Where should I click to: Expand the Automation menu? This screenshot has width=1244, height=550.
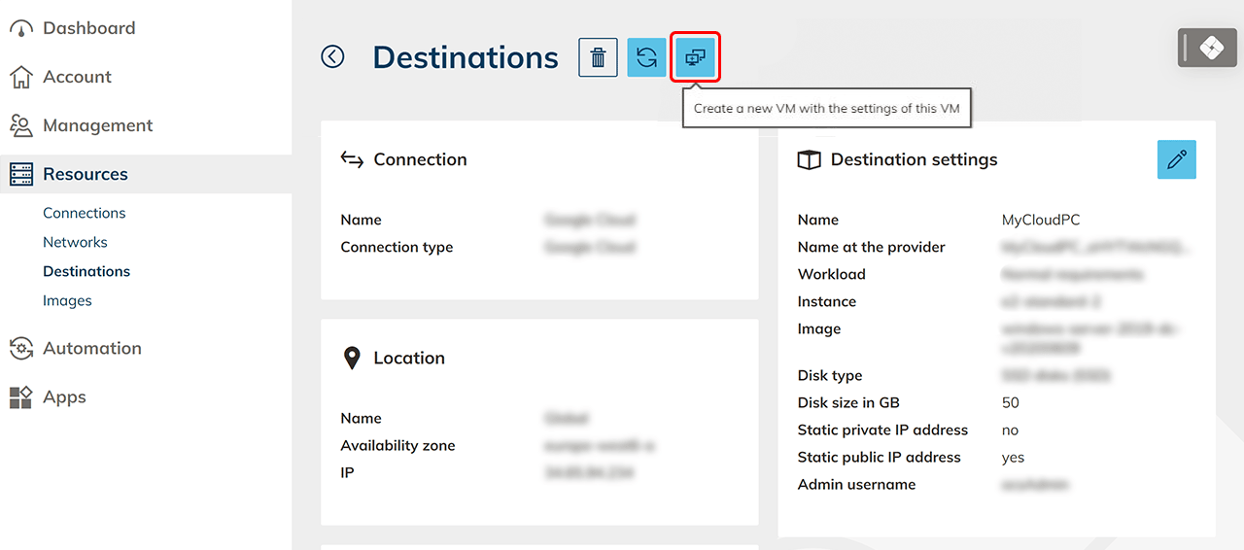[x=92, y=349]
